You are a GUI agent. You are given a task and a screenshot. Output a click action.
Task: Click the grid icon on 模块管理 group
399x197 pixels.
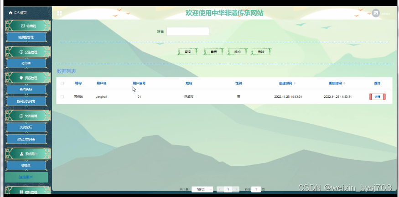21,192
